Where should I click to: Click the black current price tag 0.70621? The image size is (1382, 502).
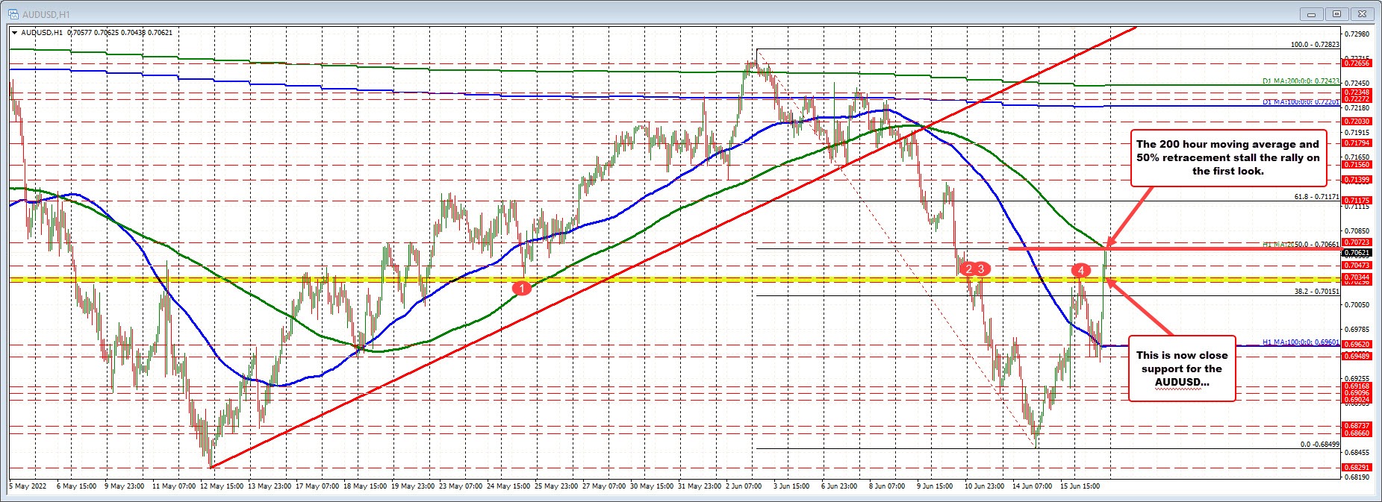point(1357,253)
